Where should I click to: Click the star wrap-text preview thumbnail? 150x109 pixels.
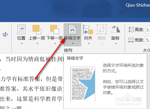pyautogui.click(x=83, y=84)
